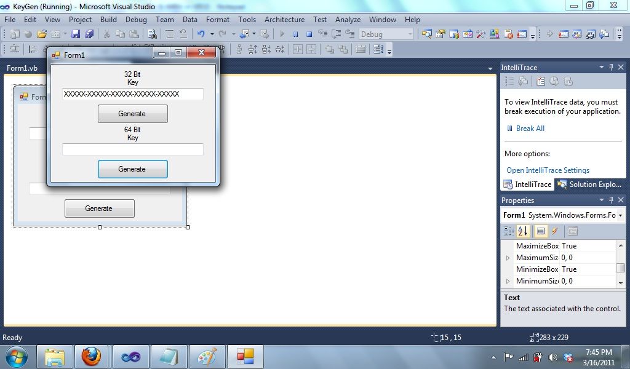The width and height of the screenshot is (630, 369).
Task: Show Properties list in Properties panel
Action: pyautogui.click(x=541, y=231)
